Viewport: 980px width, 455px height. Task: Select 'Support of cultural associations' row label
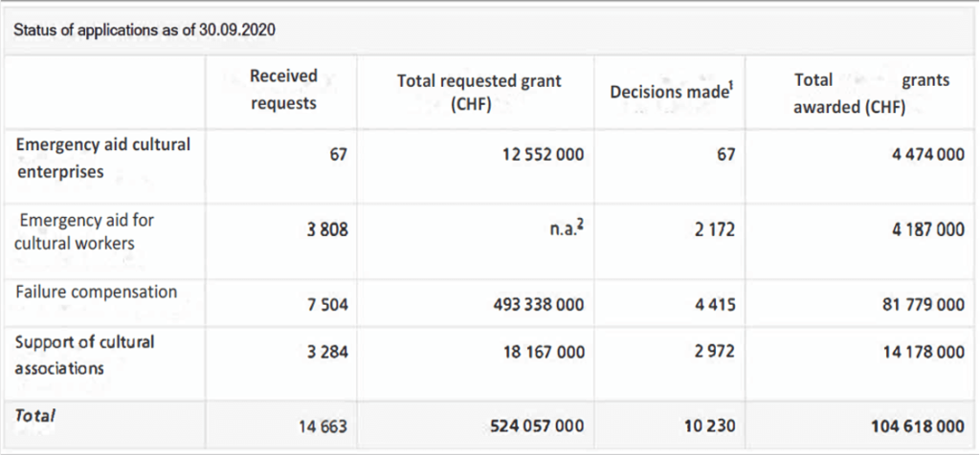click(85, 354)
